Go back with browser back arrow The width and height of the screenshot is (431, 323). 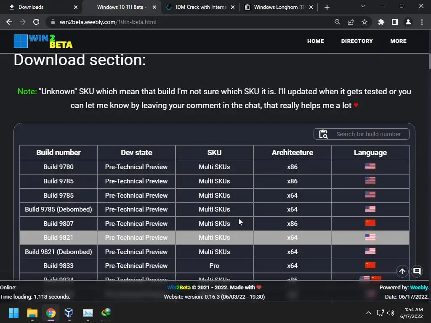click(9, 22)
